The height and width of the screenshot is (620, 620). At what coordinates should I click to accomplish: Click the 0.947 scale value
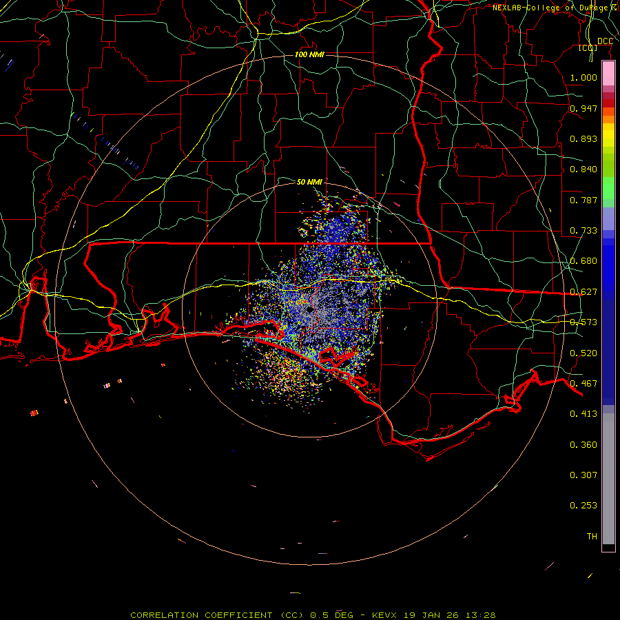tap(583, 108)
